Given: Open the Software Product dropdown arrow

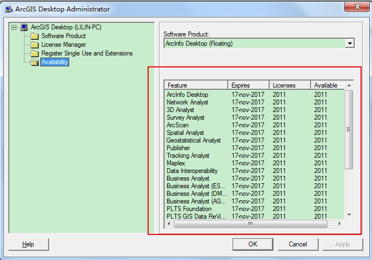Looking at the screenshot, I should click(x=350, y=44).
